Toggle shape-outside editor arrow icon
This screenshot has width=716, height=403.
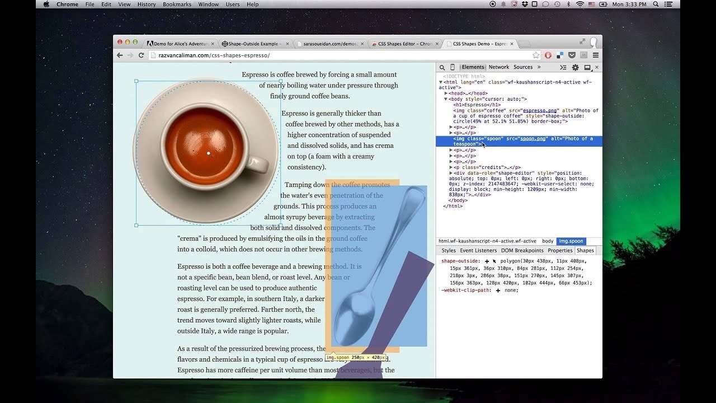point(494,261)
